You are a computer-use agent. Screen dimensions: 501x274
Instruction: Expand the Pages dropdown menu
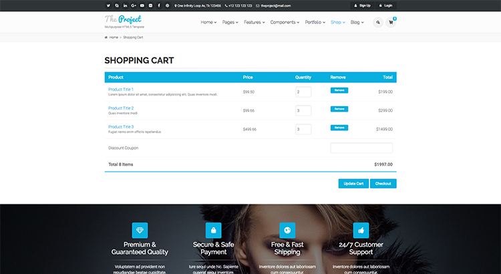coord(230,22)
